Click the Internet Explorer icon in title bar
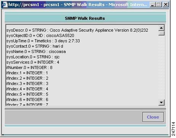 click(5, 5)
